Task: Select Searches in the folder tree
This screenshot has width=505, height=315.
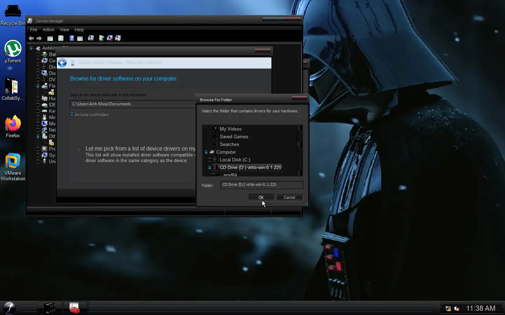Action: coord(229,144)
